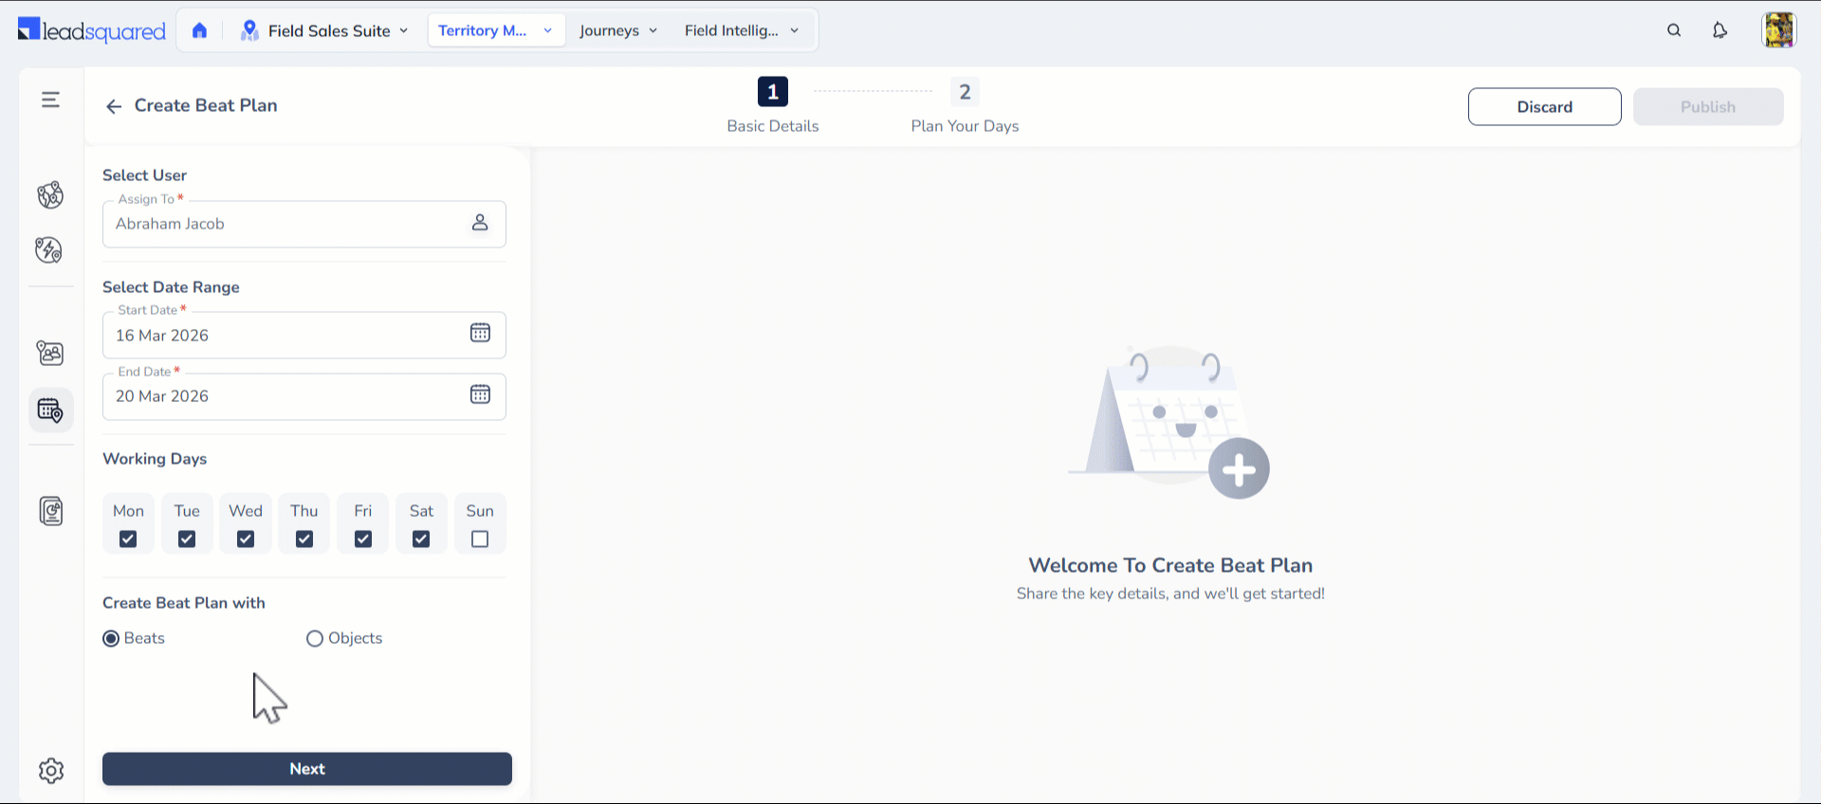This screenshot has width=1821, height=804.
Task: Click the End Date field 20 Mar 2026
Action: tap(304, 396)
